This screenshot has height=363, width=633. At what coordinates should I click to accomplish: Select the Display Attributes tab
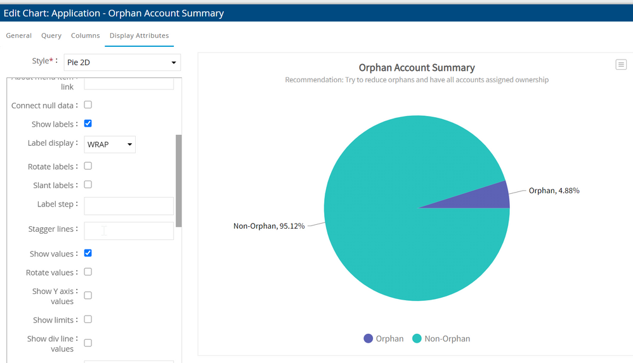tap(139, 35)
